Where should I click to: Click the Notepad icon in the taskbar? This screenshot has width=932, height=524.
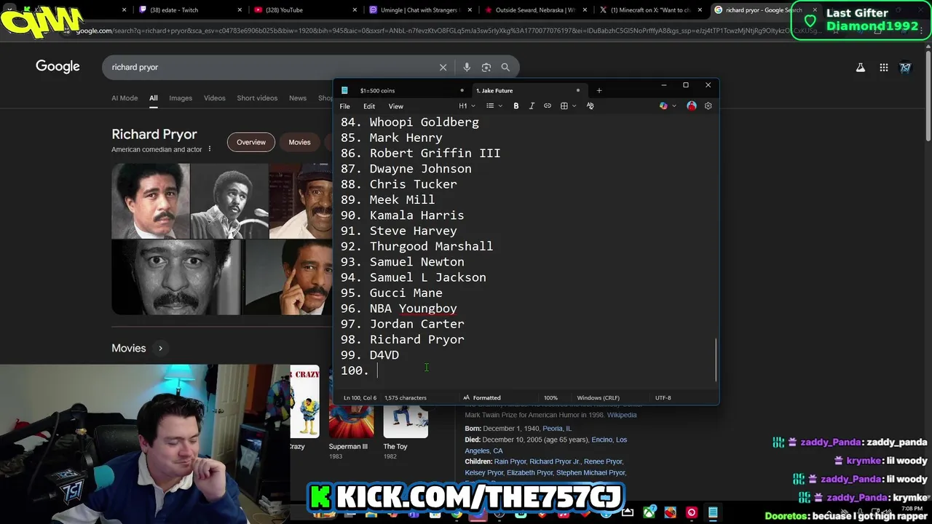713,512
